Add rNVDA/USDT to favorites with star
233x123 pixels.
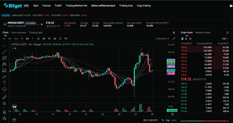pos(42,24)
